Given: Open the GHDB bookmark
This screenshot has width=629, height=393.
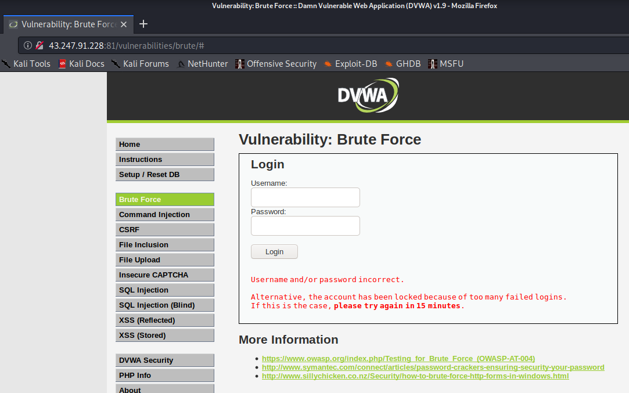Looking at the screenshot, I should (x=388, y=64).
